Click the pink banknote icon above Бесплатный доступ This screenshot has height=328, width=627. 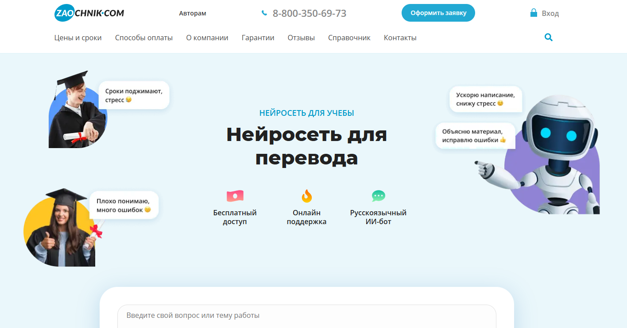(235, 195)
